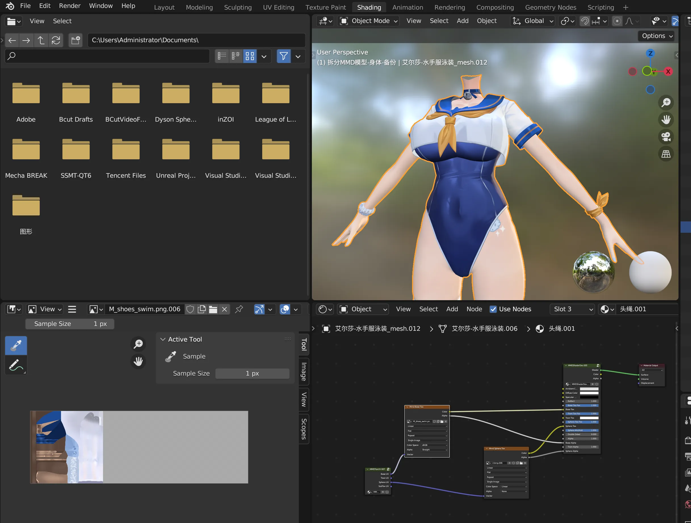Viewport: 691px width, 523px height.
Task: Switch file browser to vertical list display
Action: click(222, 56)
